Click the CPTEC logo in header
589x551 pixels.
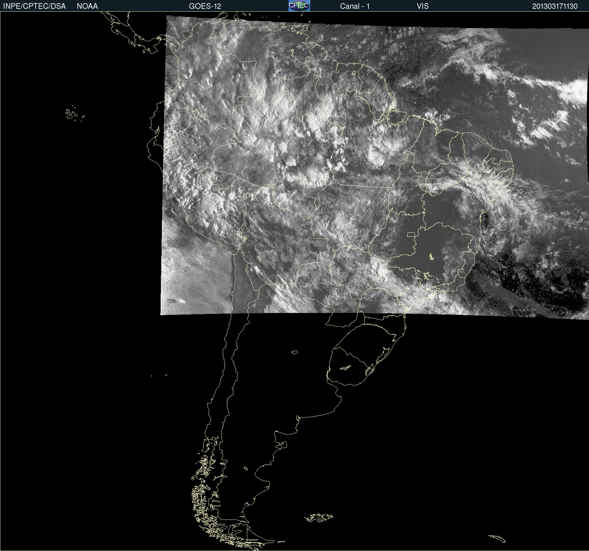[299, 6]
